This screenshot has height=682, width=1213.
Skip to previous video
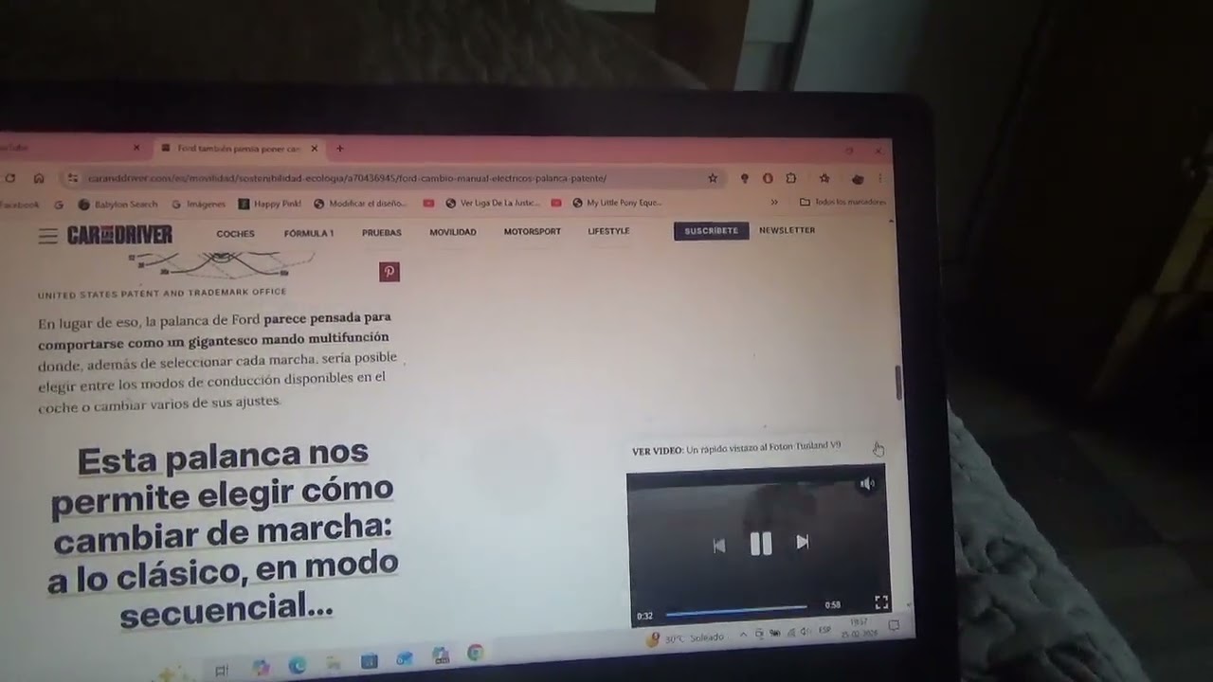[719, 545]
